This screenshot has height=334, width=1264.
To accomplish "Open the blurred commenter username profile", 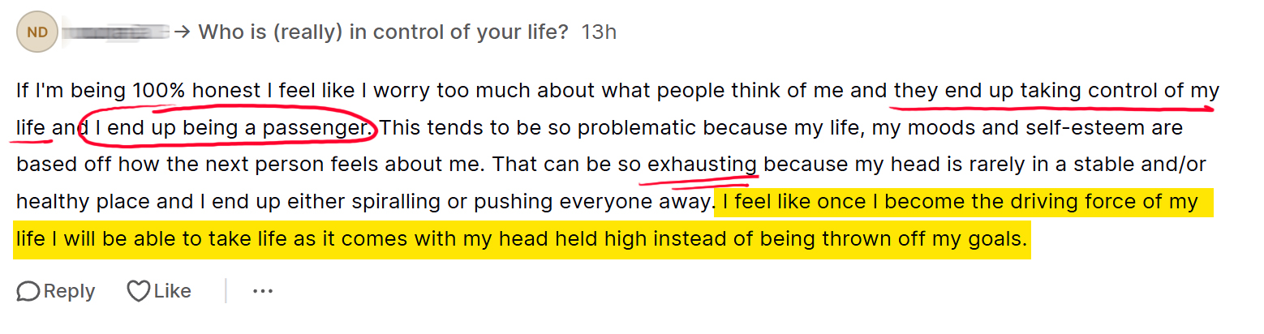I will click(115, 32).
